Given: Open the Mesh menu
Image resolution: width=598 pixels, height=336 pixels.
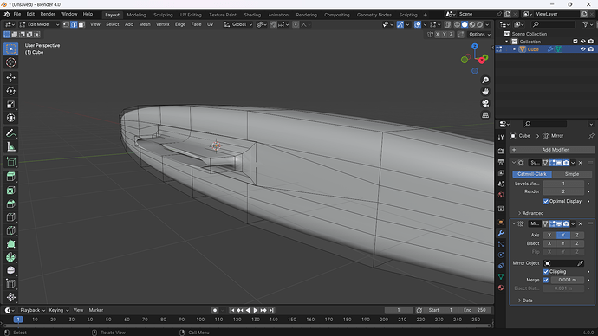Looking at the screenshot, I should coord(145,24).
